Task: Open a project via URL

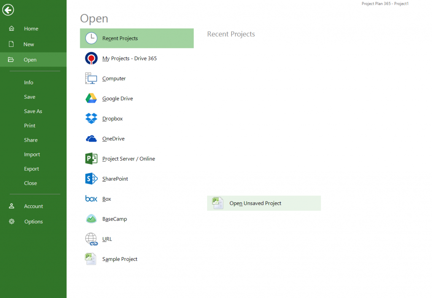Action: click(x=107, y=239)
